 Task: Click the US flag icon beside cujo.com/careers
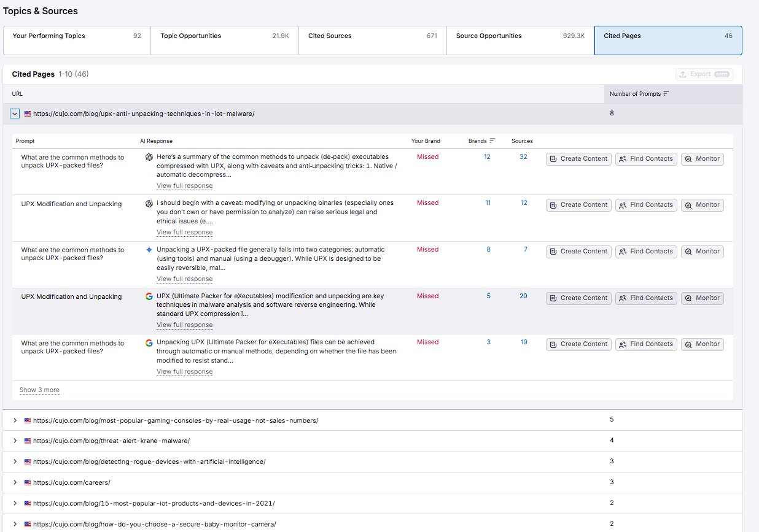[27, 482]
